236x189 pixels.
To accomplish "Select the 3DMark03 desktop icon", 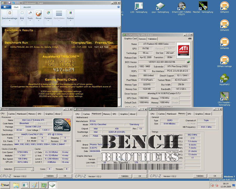I will pyautogui.click(x=224, y=7).
